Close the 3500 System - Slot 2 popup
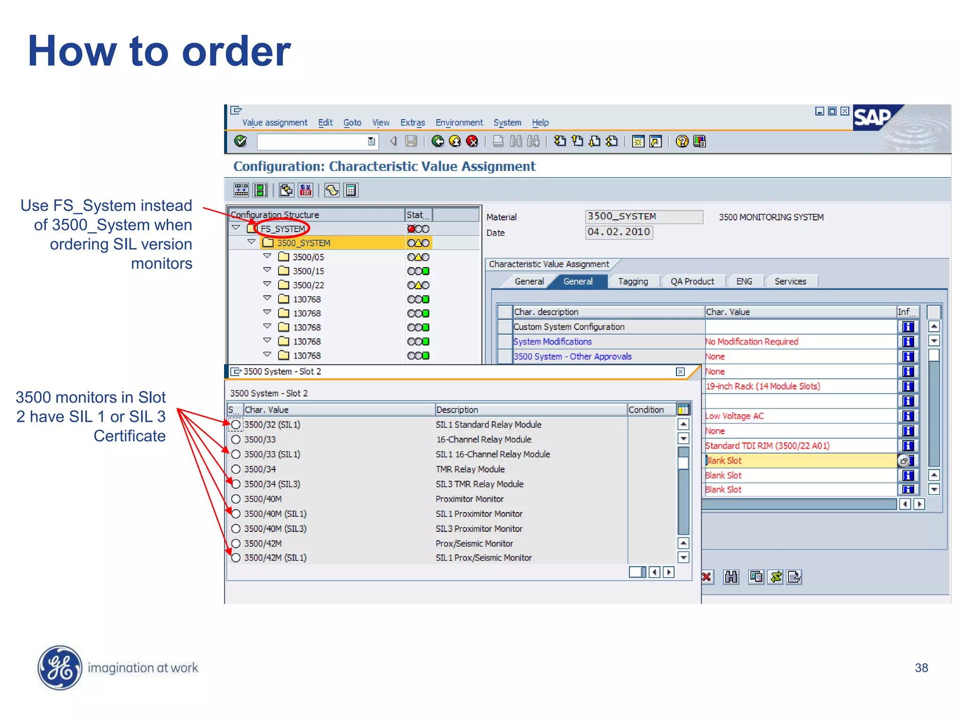964x723 pixels. coord(680,372)
